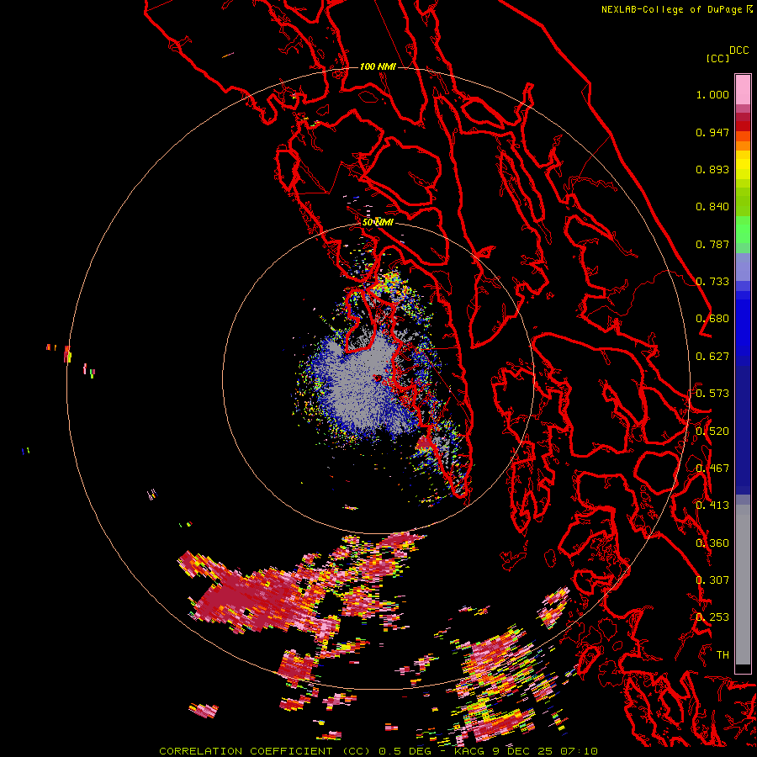757x757 pixels.
Task: Click the [CC] legend unit label
Action: pyautogui.click(x=717, y=58)
